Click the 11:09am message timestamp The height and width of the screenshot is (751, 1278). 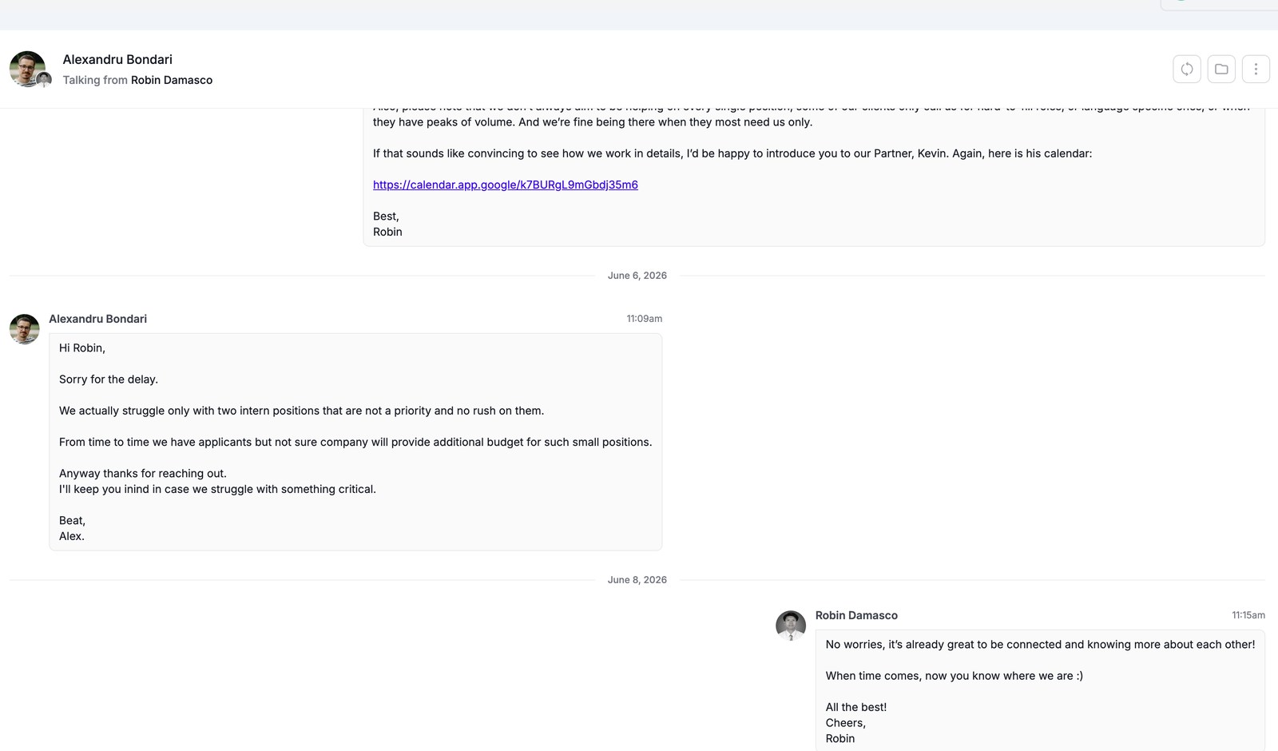(x=644, y=319)
